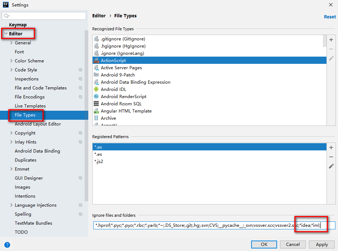Click the edit file type pencil icon

[x=331, y=58]
